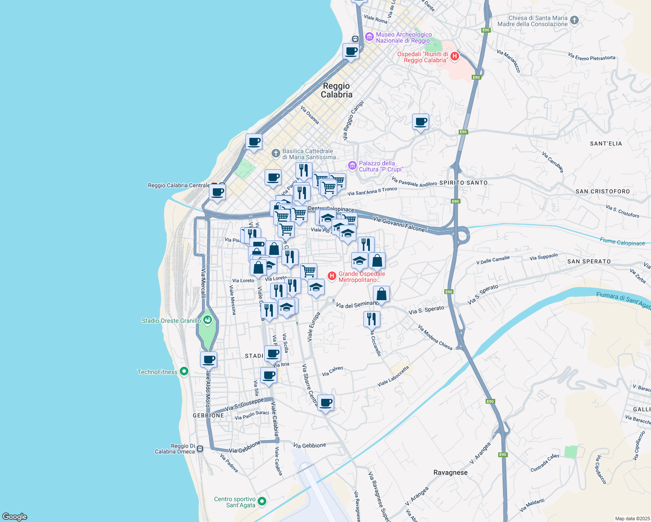Click the SPIRITO SANTO district label

pyautogui.click(x=463, y=183)
